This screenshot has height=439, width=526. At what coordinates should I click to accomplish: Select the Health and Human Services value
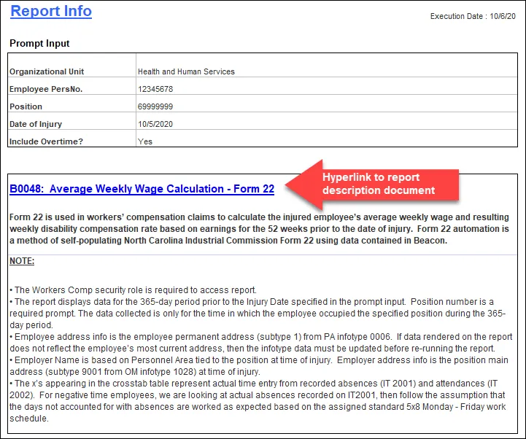tap(186, 71)
